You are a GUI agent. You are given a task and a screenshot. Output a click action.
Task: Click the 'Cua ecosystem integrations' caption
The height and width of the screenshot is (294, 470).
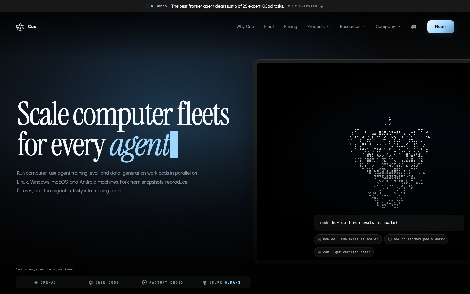click(44, 269)
